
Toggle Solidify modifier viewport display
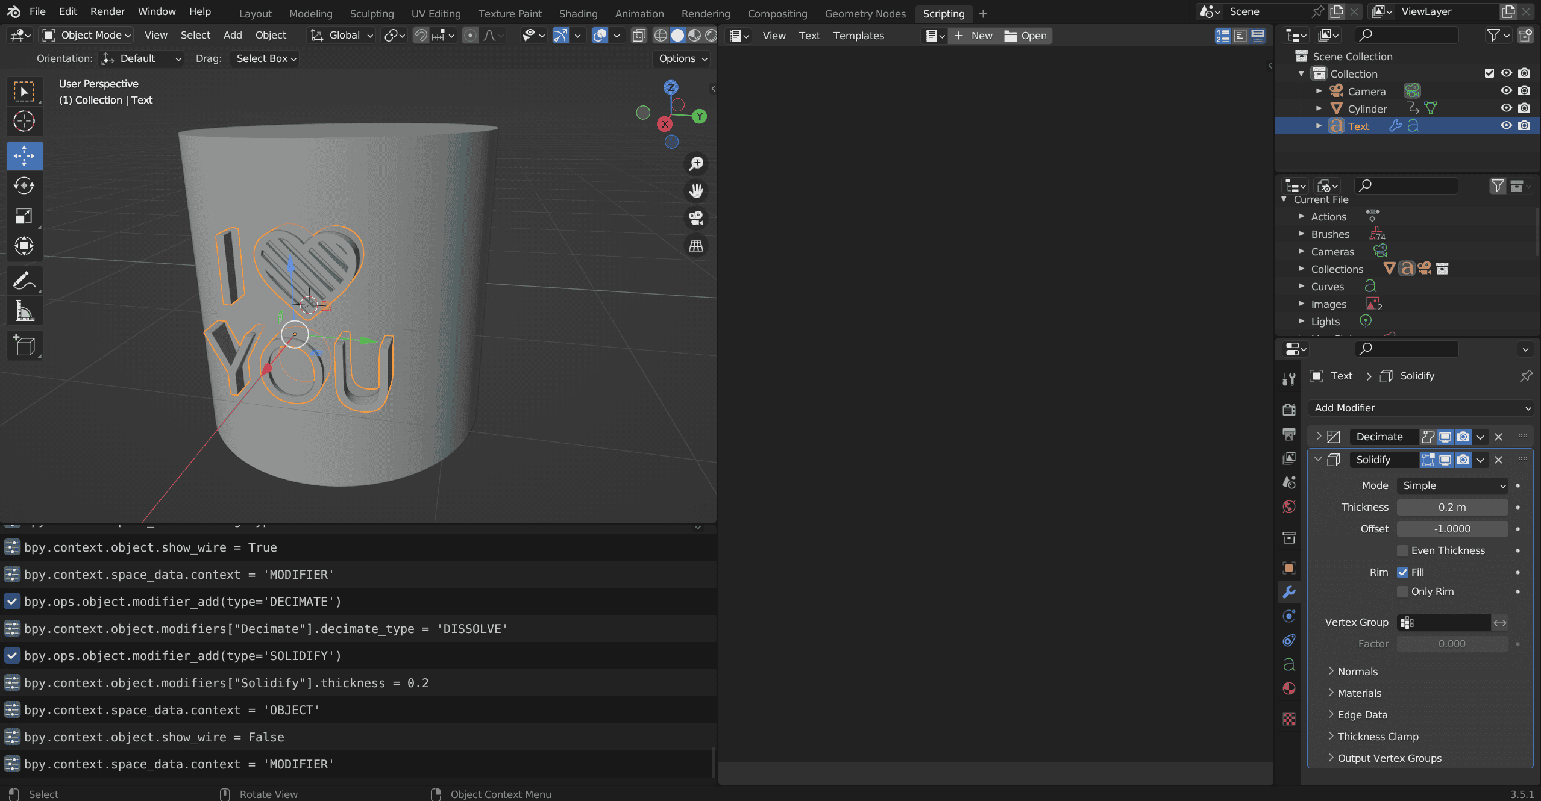coord(1445,460)
